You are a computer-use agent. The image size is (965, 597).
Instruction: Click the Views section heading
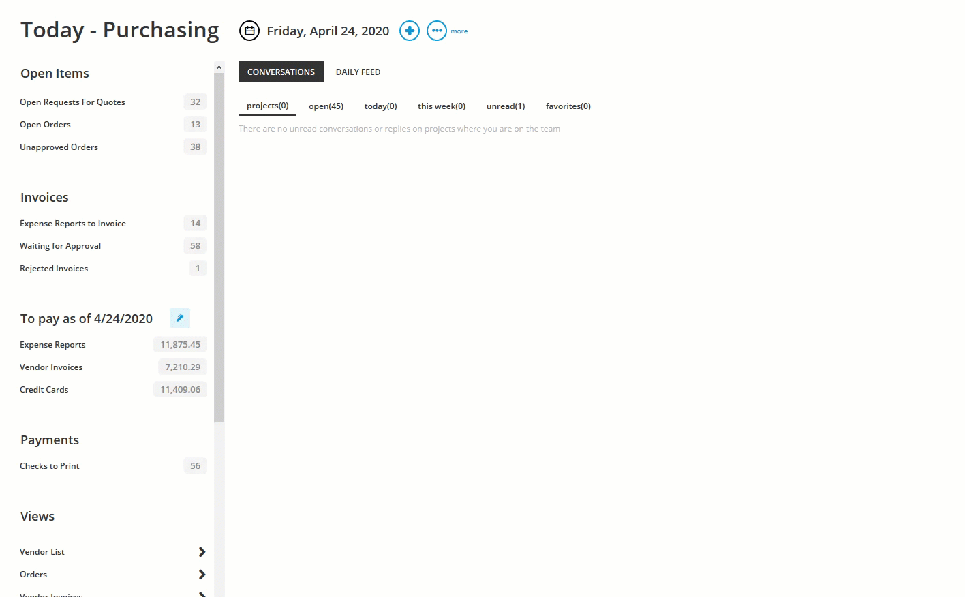coord(37,517)
